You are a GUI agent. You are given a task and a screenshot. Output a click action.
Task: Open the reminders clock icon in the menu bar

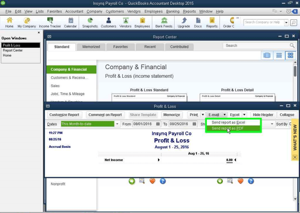(x=288, y=11)
